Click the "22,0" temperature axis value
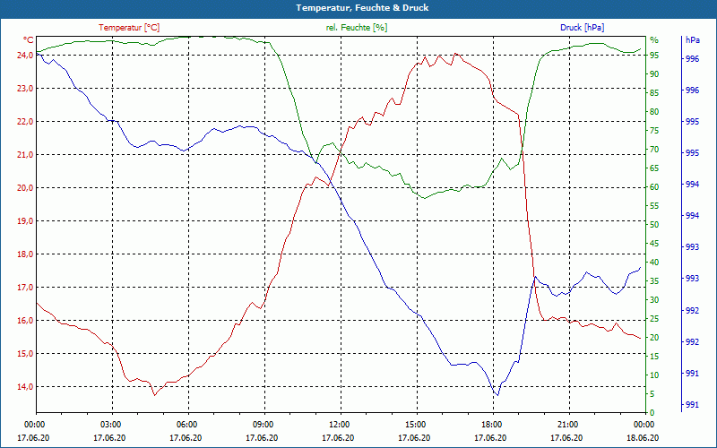717x448 pixels. 25,122
